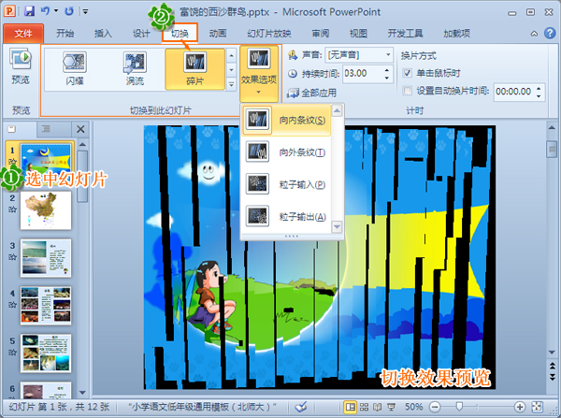Click the 预览 preview transition button

pos(21,67)
